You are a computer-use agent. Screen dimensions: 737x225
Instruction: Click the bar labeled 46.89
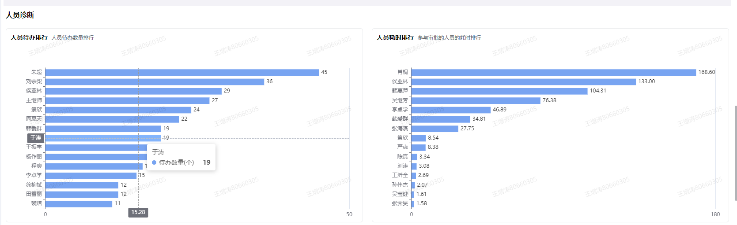(x=451, y=110)
